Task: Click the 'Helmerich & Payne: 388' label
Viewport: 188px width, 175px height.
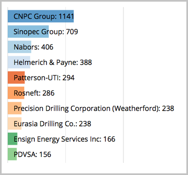Action: 53,63
